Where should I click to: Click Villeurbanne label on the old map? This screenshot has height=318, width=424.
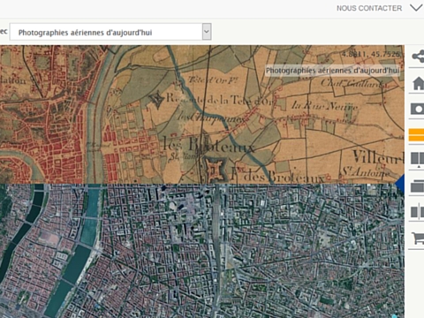378,157
